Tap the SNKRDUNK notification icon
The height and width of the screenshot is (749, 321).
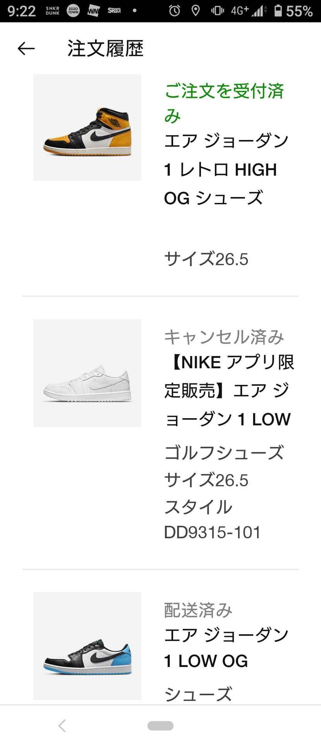[53, 11]
